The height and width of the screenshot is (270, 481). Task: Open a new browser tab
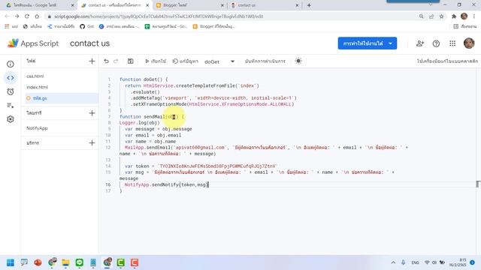309,5
